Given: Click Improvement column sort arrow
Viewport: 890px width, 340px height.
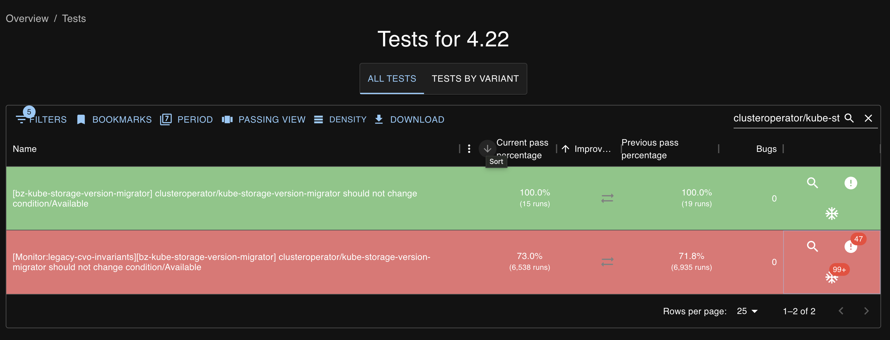Looking at the screenshot, I should coord(565,149).
